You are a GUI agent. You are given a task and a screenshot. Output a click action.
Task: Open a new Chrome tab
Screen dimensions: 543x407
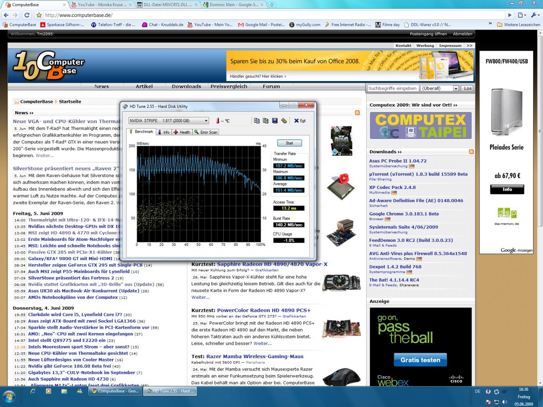point(272,5)
